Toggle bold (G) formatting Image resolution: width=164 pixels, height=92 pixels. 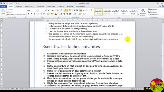pyautogui.click(x=28, y=14)
